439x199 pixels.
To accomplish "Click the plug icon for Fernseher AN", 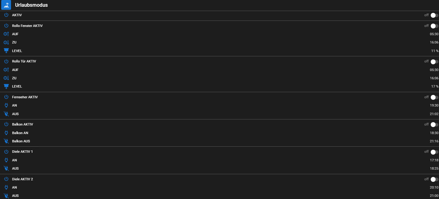I will pyautogui.click(x=6, y=105).
